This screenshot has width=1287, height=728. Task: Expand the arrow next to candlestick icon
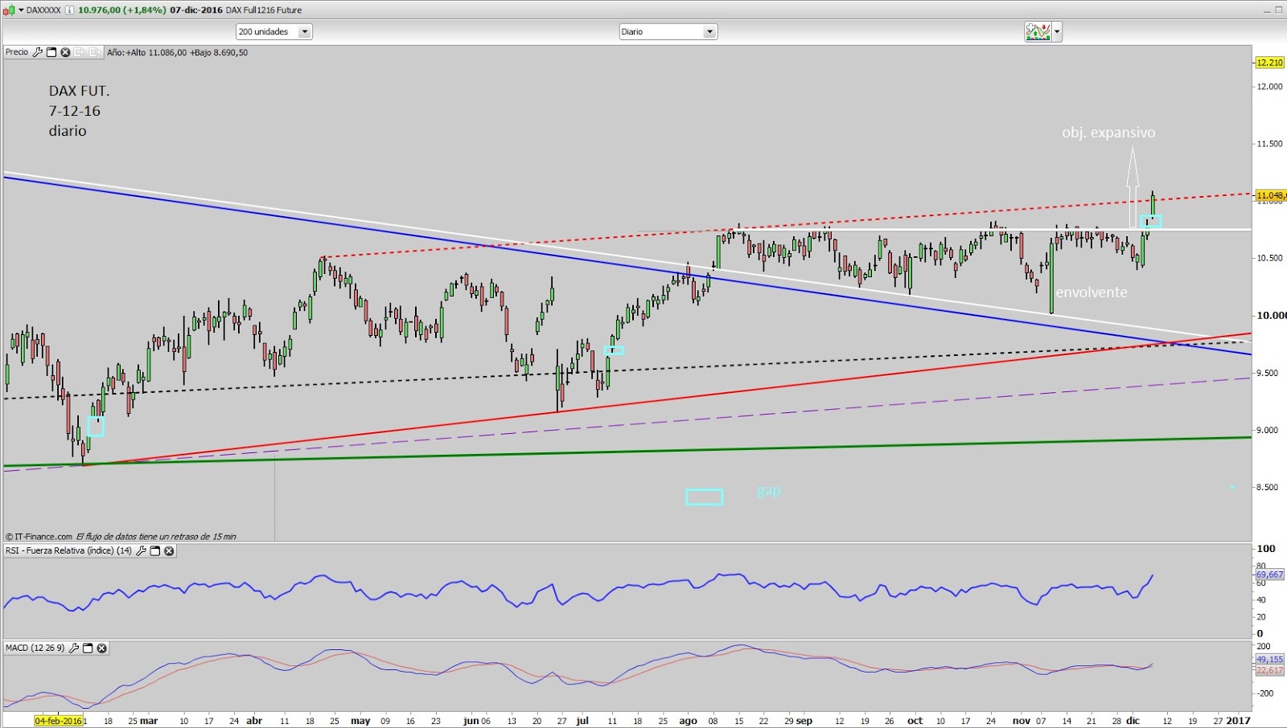coord(21,10)
